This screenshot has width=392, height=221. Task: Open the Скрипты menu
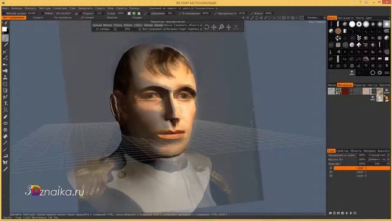121,8
